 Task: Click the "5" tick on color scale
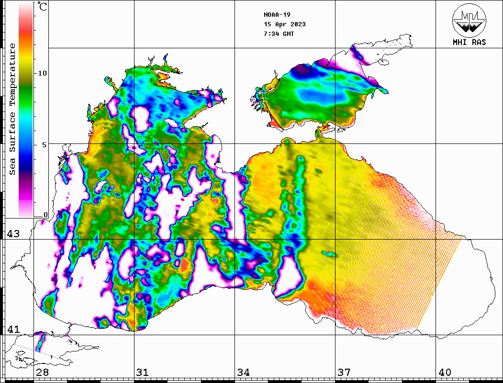(x=45, y=145)
